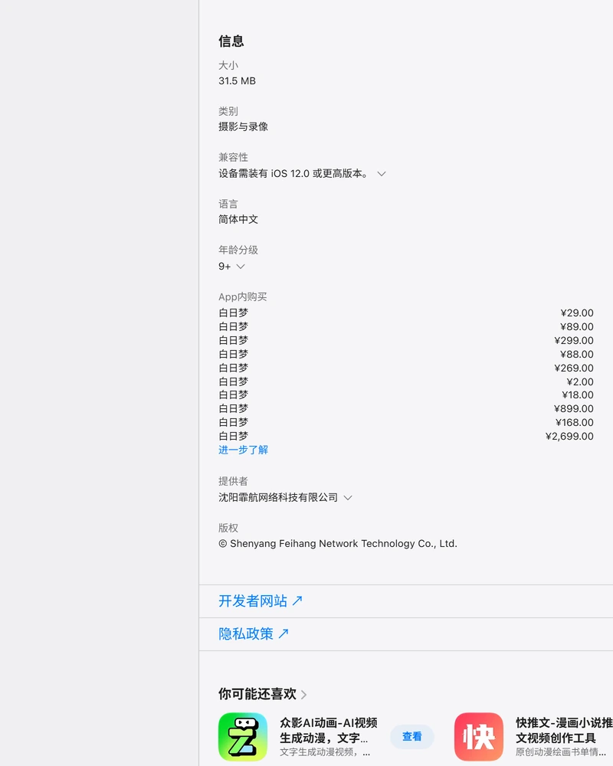The image size is (613, 766).
Task: Click the chevron beside 你可能还喜欢
Action: point(303,695)
